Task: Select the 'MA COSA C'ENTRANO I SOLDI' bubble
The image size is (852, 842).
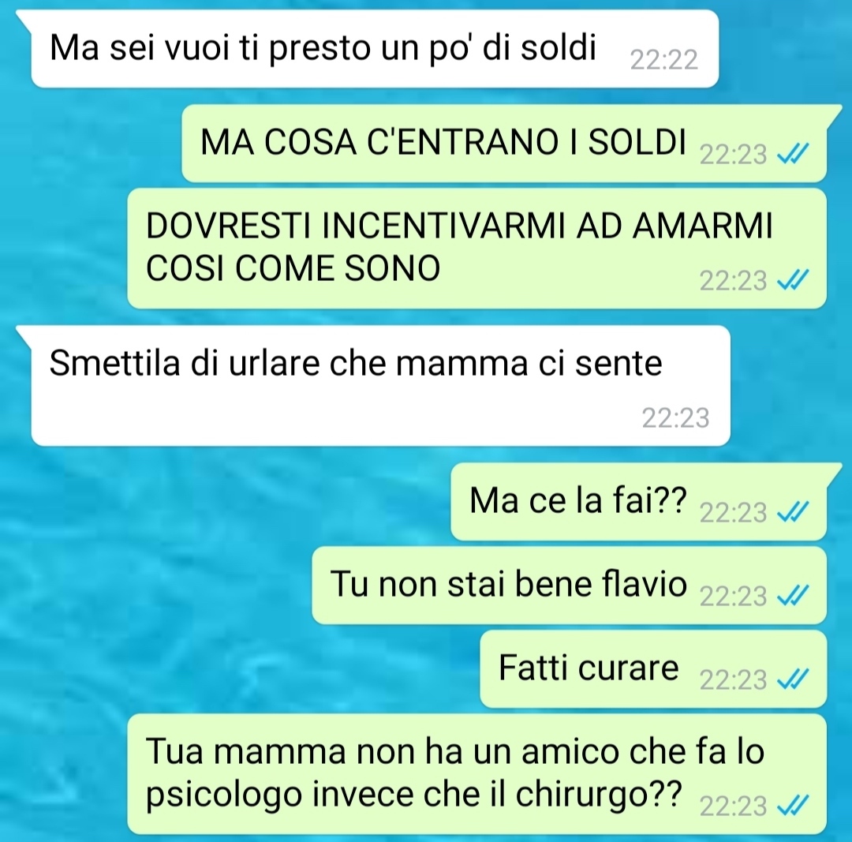Action: tap(504, 143)
